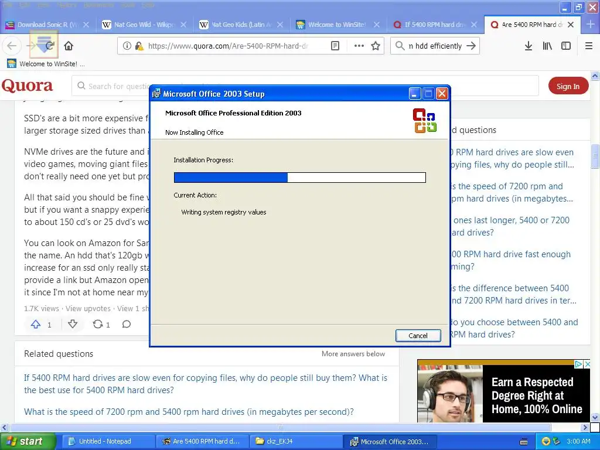
Task: Click the Earn a Respected Degree ad
Action: 504,391
